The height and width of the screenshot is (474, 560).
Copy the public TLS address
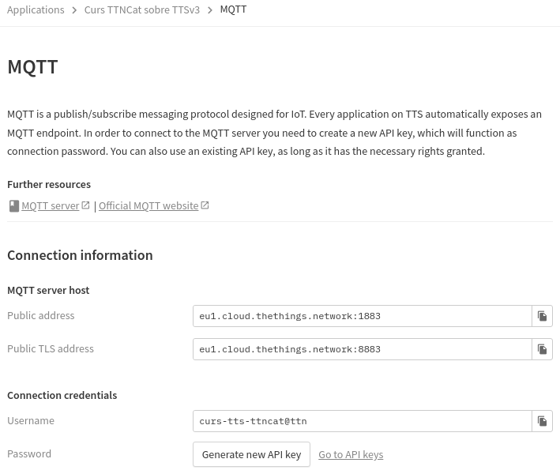click(x=542, y=349)
